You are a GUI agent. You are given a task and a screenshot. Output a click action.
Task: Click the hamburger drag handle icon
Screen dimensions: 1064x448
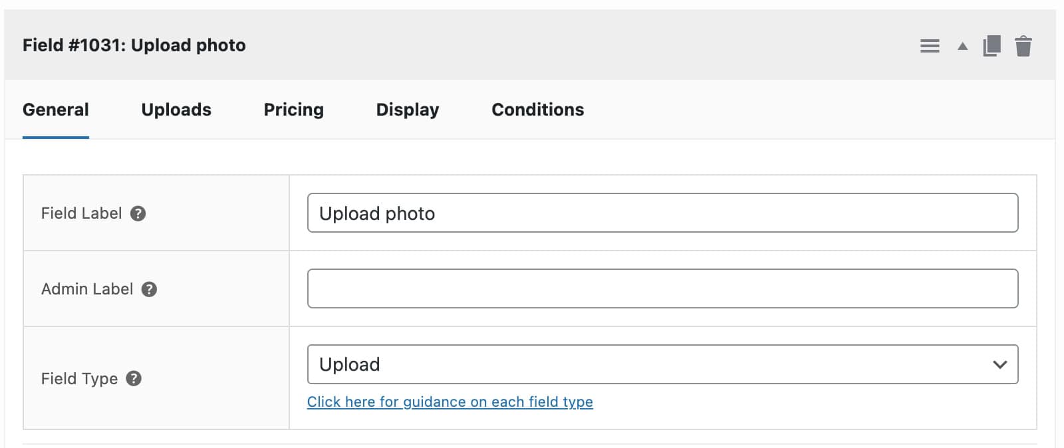click(930, 45)
